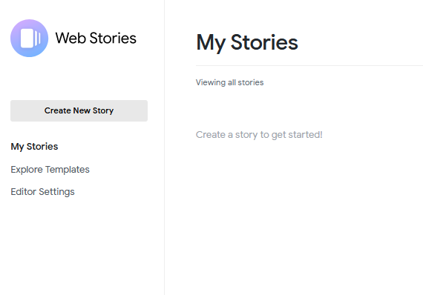Click the Create New Story button
Viewport: 423px width, 295px height.
point(79,110)
